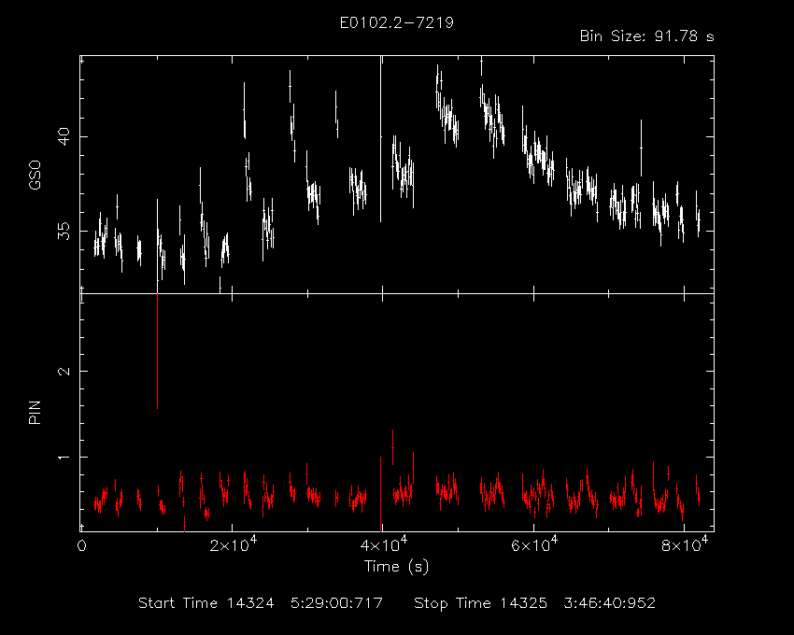Select the Bin Size: 91.78 s label
Viewport: 794px width, 635px height.
(x=646, y=36)
